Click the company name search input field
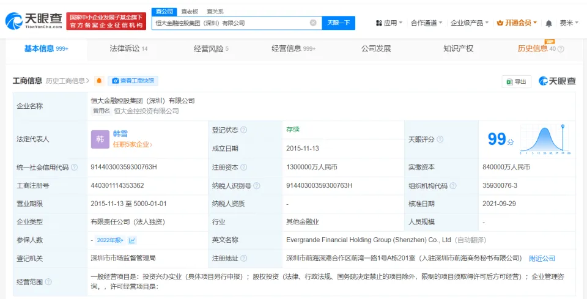587x299 pixels. click(232, 23)
